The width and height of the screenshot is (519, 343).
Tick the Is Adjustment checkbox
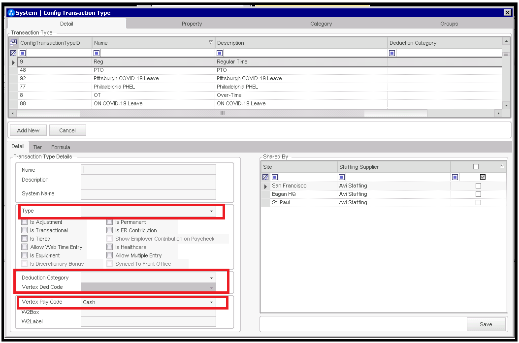pos(25,222)
